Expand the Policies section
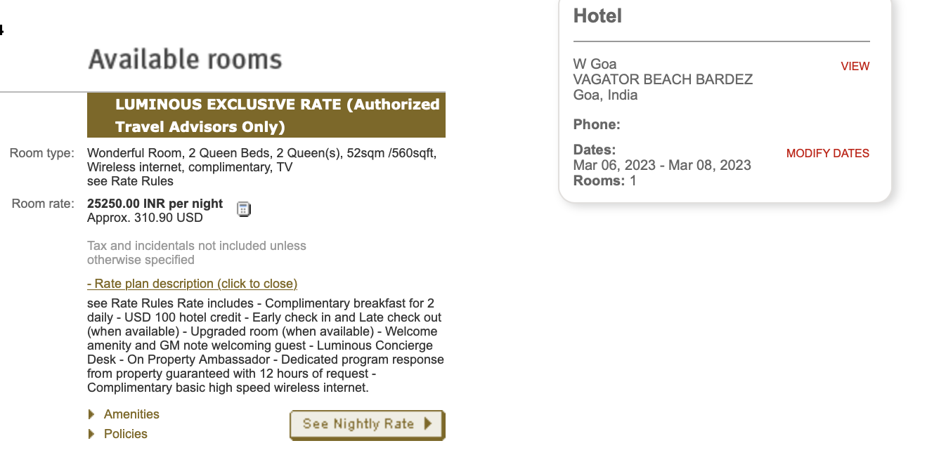The height and width of the screenshot is (455, 946). click(125, 434)
